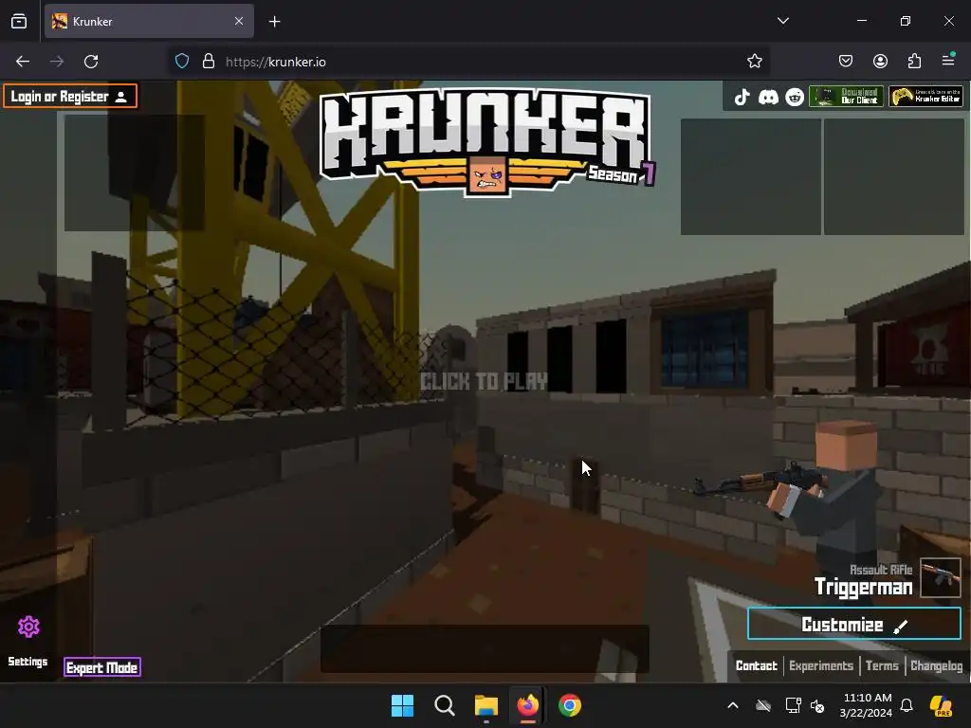Show hidden system tray icons
This screenshot has width=971, height=728.
pos(733,705)
